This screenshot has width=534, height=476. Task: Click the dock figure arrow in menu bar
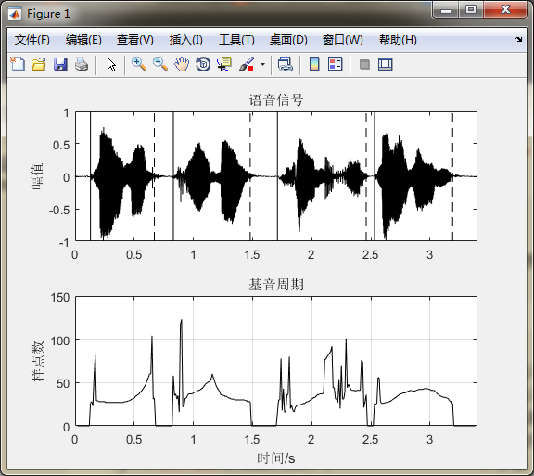pos(518,40)
